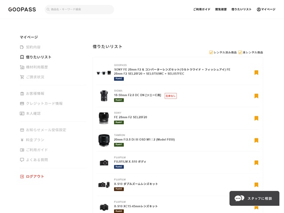Screen dimensions: 284x213
Task: Open ご請求状況 in sidebar
Action: 35,77
